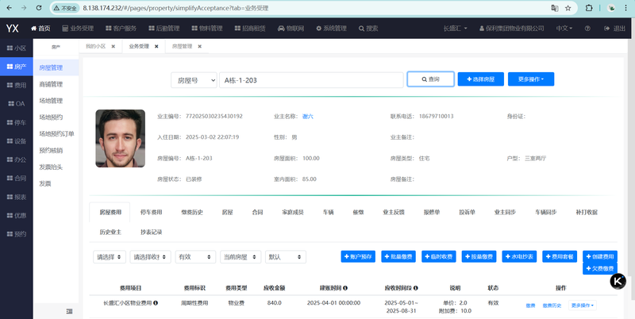Open the 有效 status filter dropdown
The image size is (635, 319).
[x=195, y=257]
